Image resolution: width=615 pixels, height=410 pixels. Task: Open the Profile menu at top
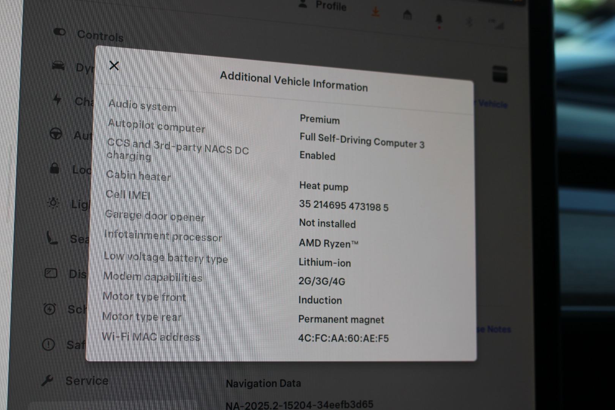coord(322,5)
